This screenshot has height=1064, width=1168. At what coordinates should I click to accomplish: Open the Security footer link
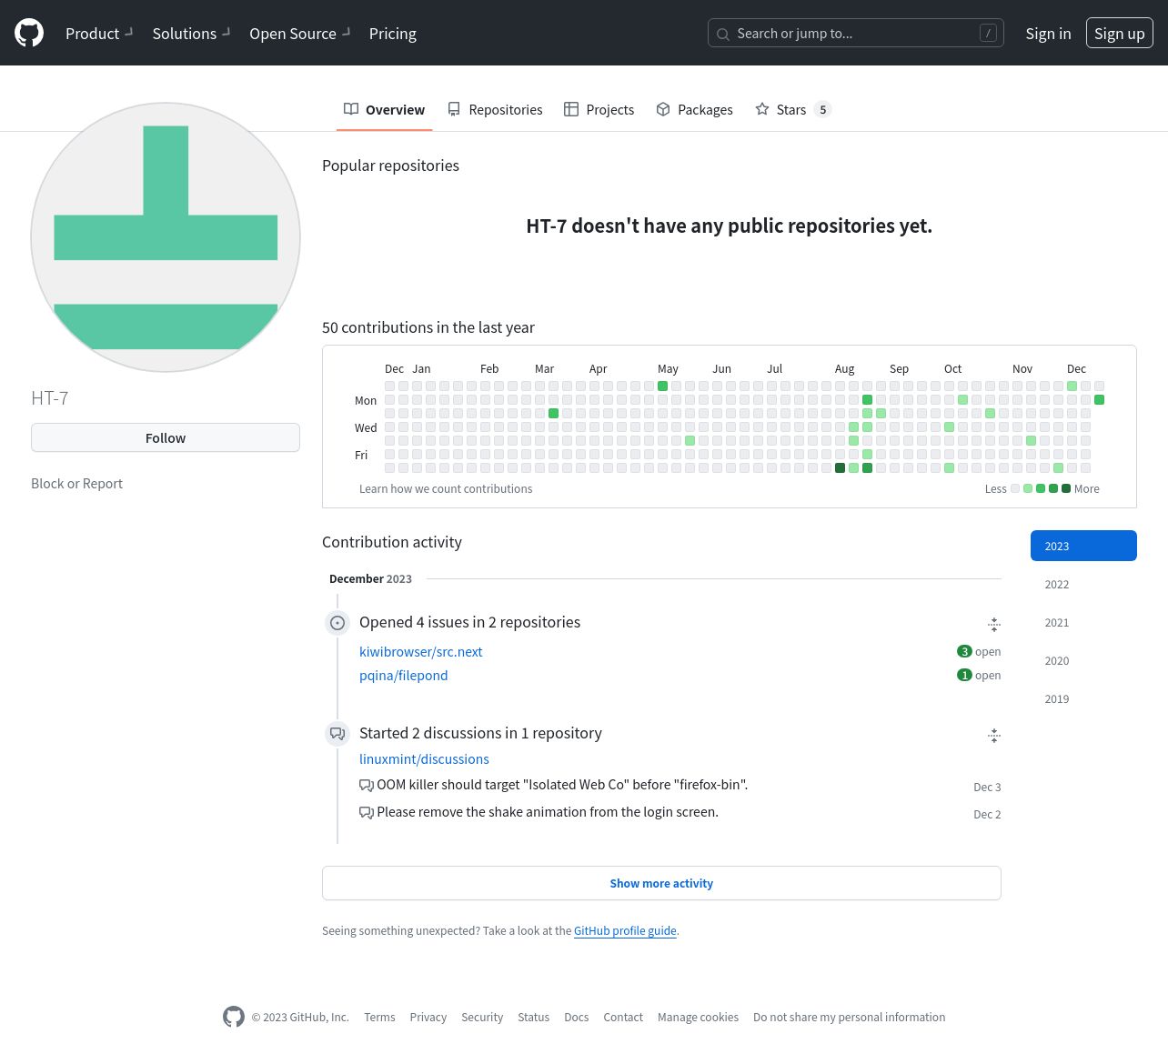click(x=482, y=1018)
